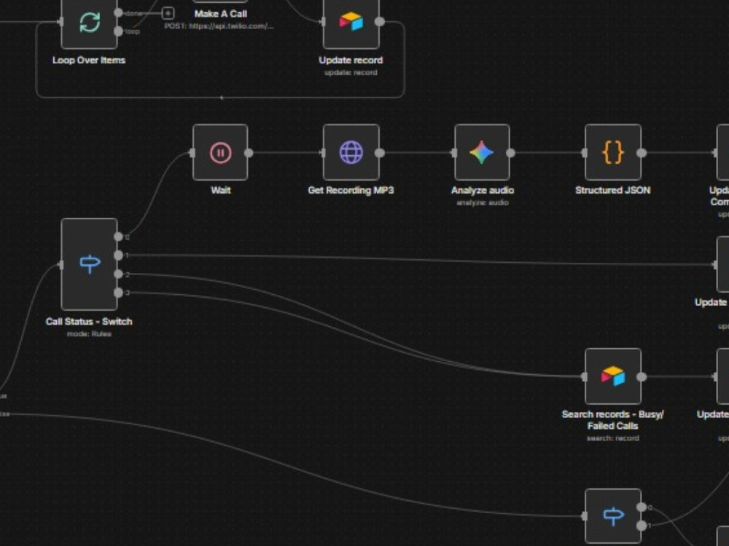Select the Call Status - Switch node

(x=89, y=264)
